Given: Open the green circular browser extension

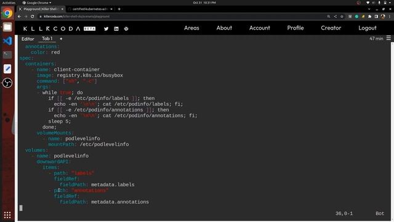Looking at the screenshot, I should click(x=356, y=17).
